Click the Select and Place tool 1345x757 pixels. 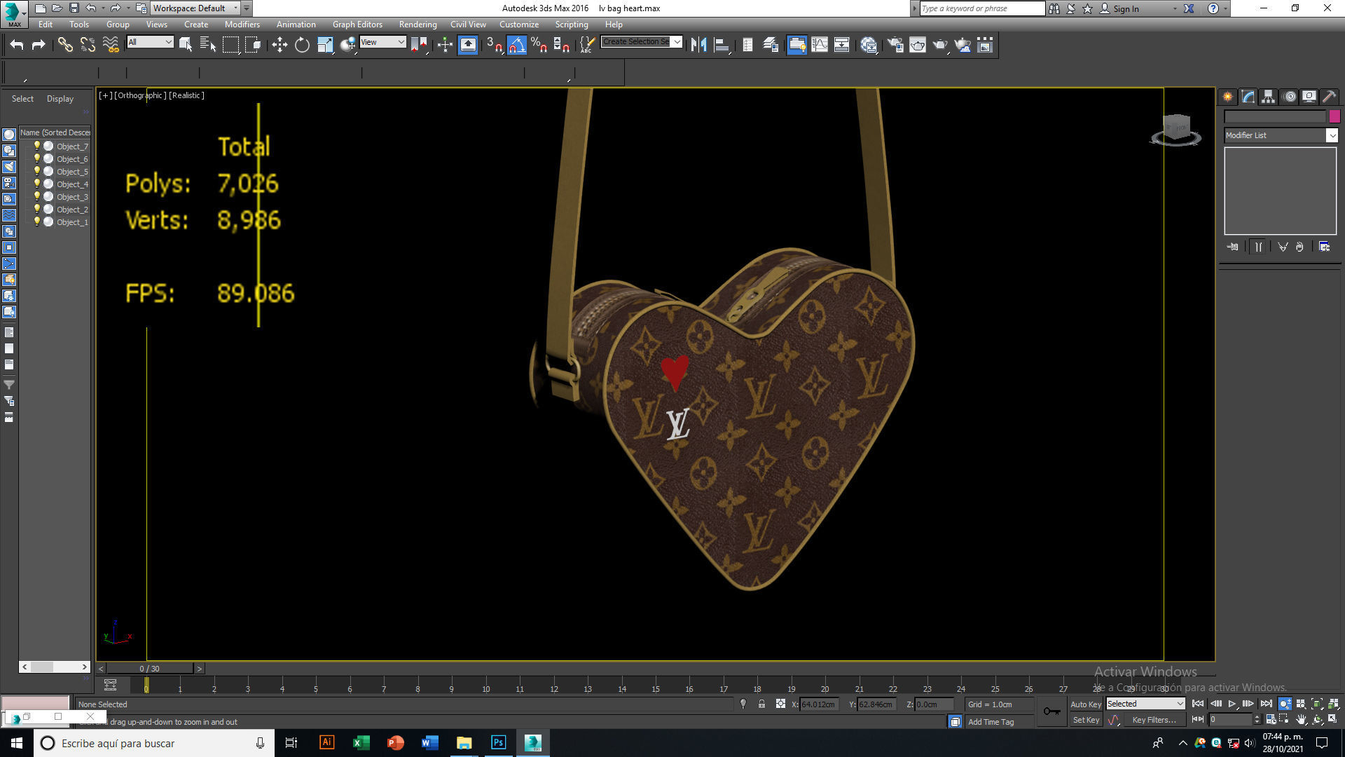pyautogui.click(x=347, y=45)
